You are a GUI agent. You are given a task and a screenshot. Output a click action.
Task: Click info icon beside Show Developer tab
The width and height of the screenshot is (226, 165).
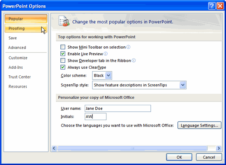point(134,61)
